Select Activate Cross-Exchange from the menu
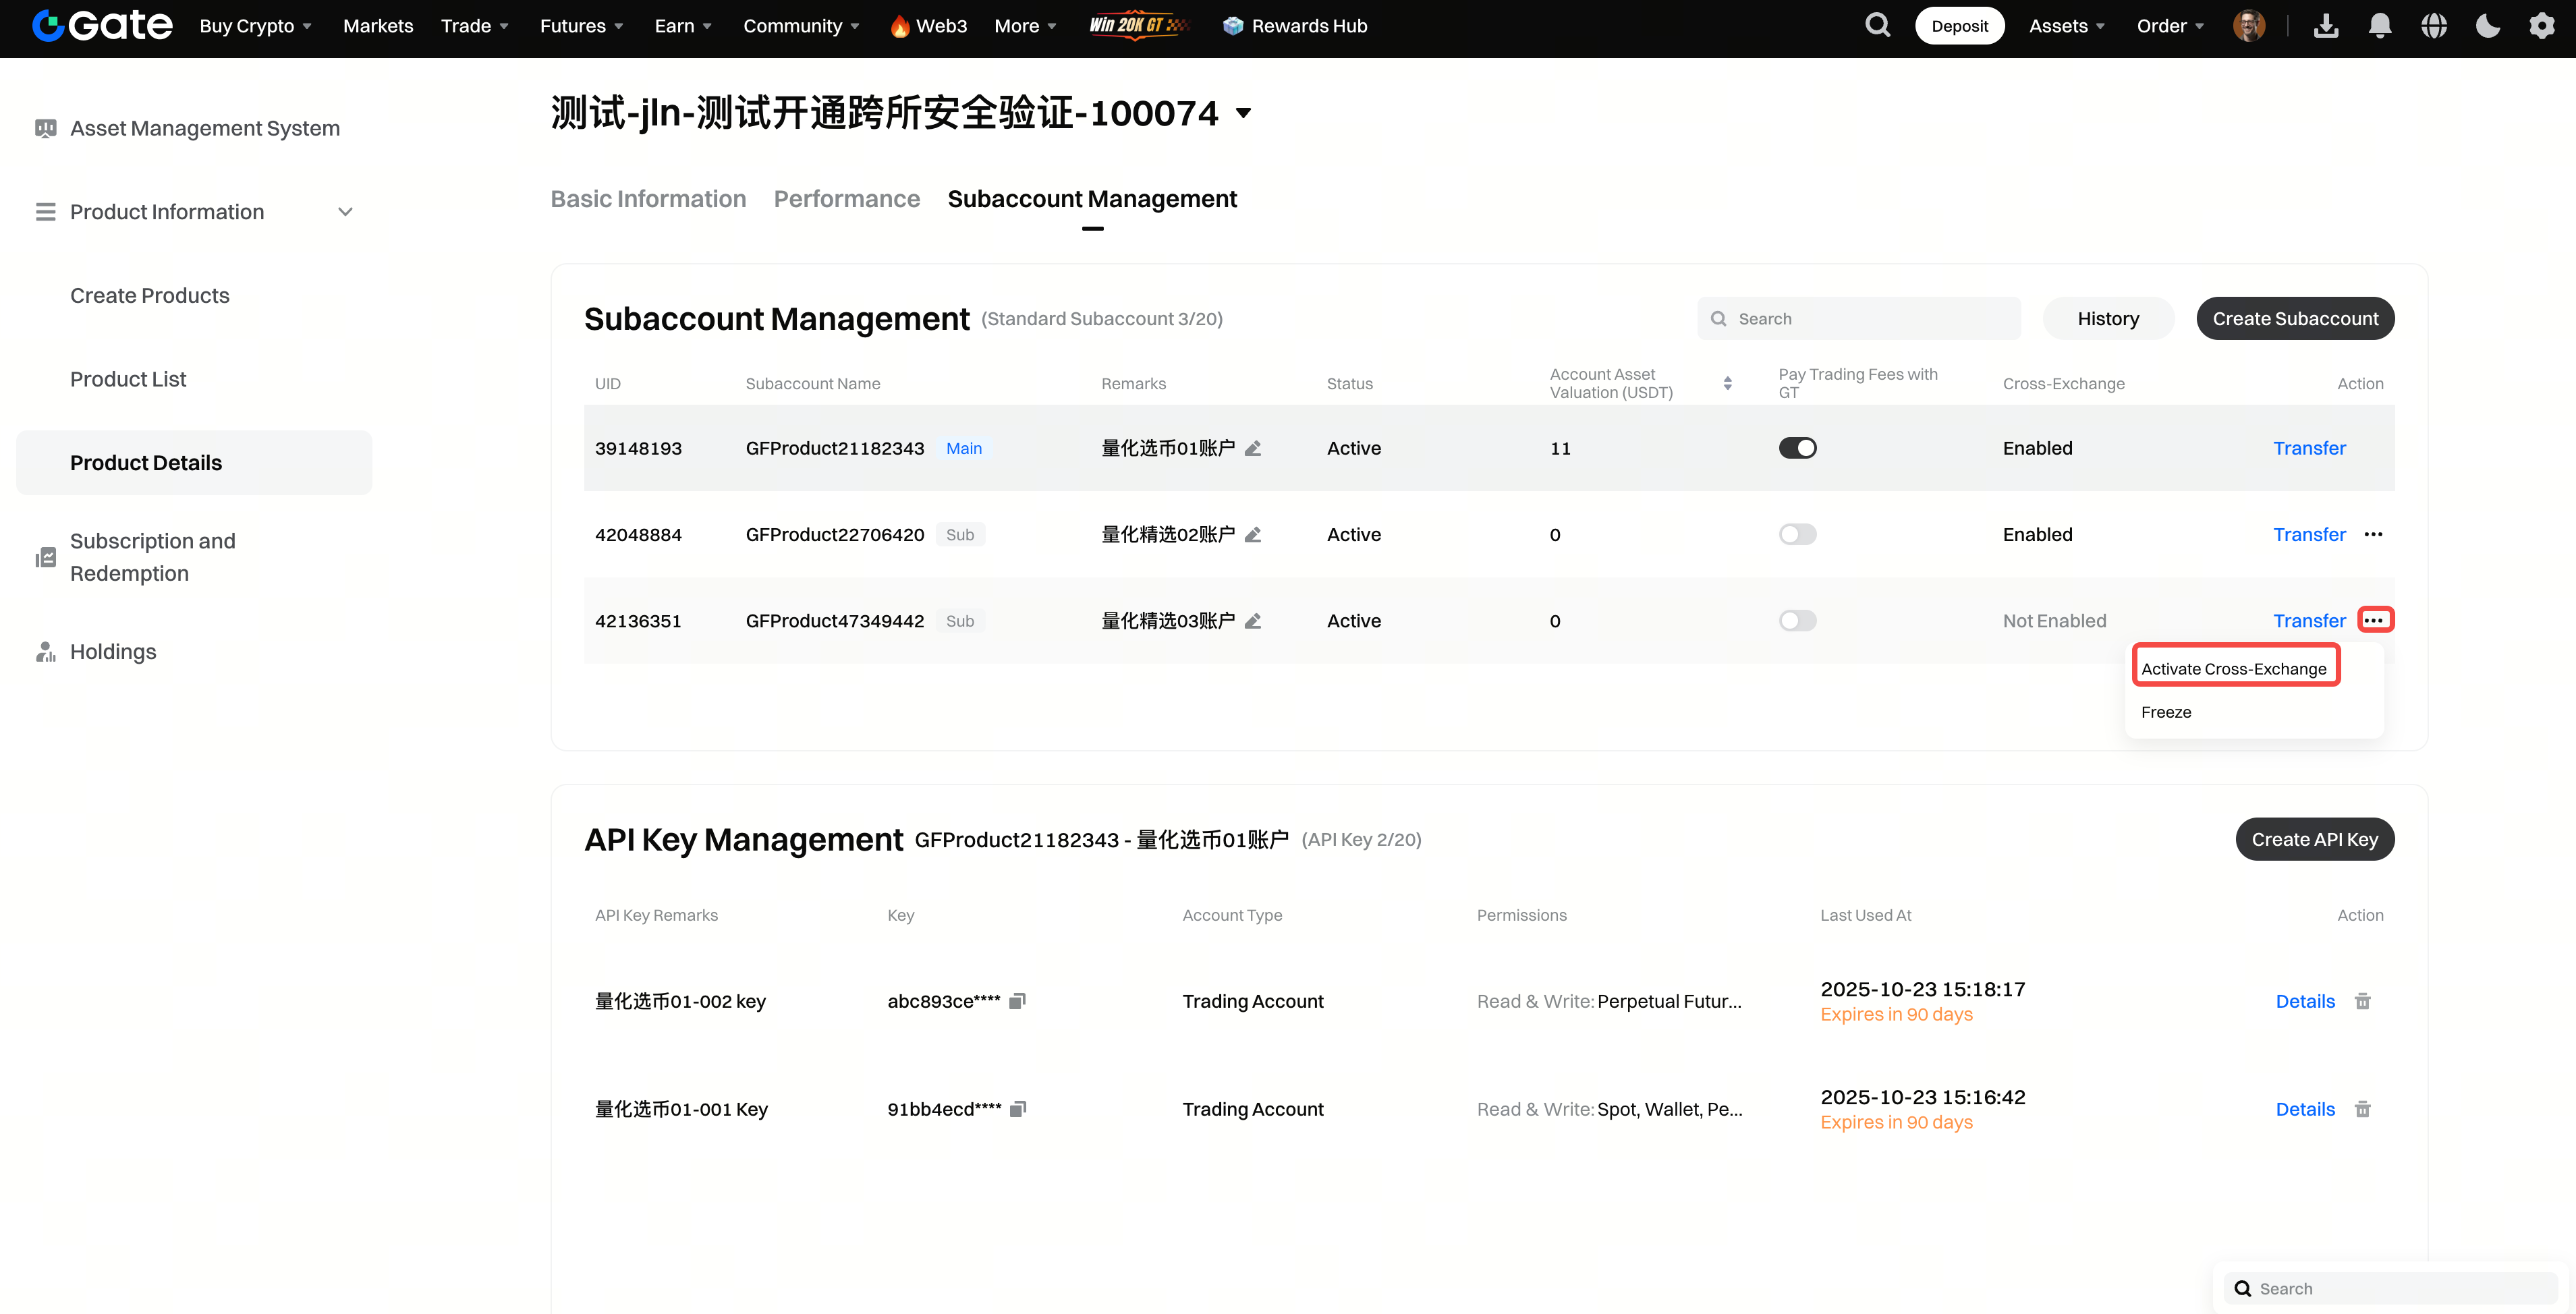 coord(2233,669)
